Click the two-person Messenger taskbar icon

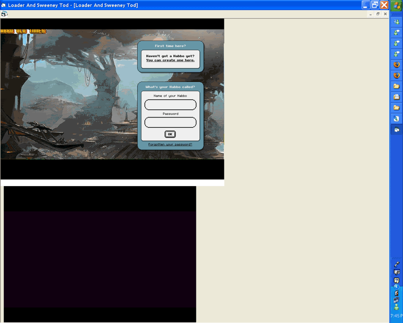tap(396, 22)
